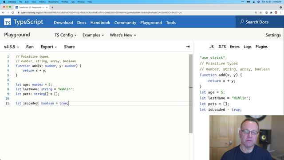Image resolution: width=284 pixels, height=160 pixels.
Task: Bookmark this page with the star icon
Action: [x=260, y=12]
